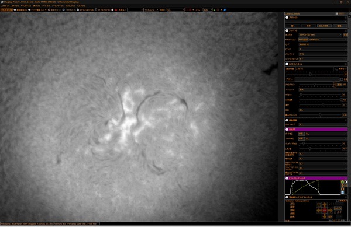Collapse the Camera Controls section
Viewport: 351px width, 227px height.
pyautogui.click(x=287, y=64)
